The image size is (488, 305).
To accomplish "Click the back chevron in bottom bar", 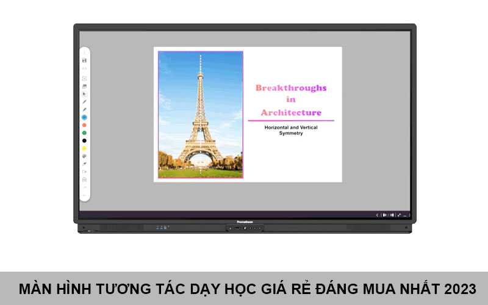I will point(377,215).
